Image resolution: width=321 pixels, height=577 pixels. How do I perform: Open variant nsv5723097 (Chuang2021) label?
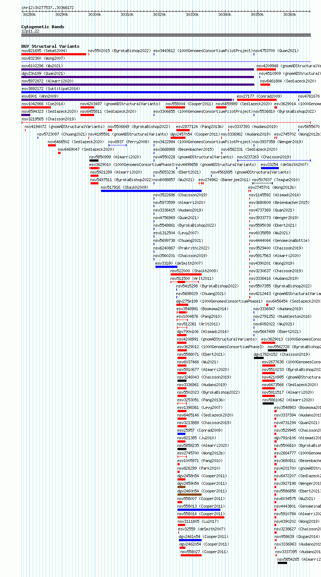pyautogui.click(x=62, y=134)
